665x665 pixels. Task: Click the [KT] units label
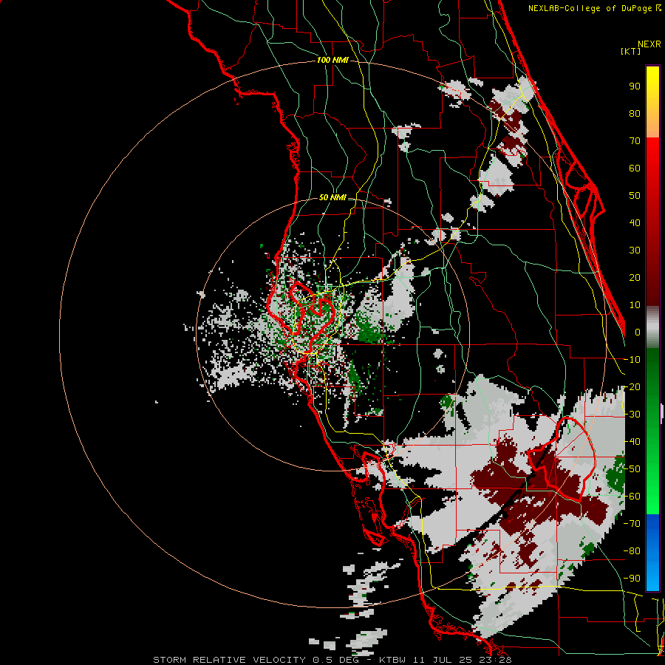pos(630,51)
